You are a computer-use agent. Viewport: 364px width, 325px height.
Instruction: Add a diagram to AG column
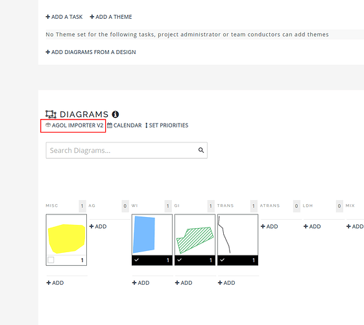[x=98, y=226]
